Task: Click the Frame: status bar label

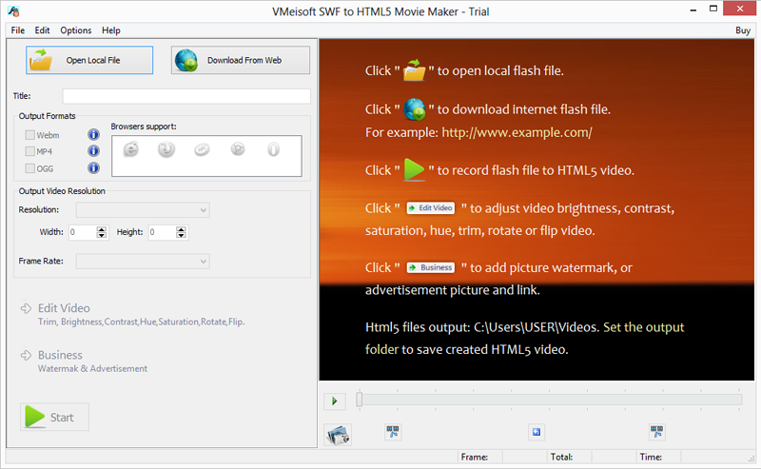Action: (475, 457)
